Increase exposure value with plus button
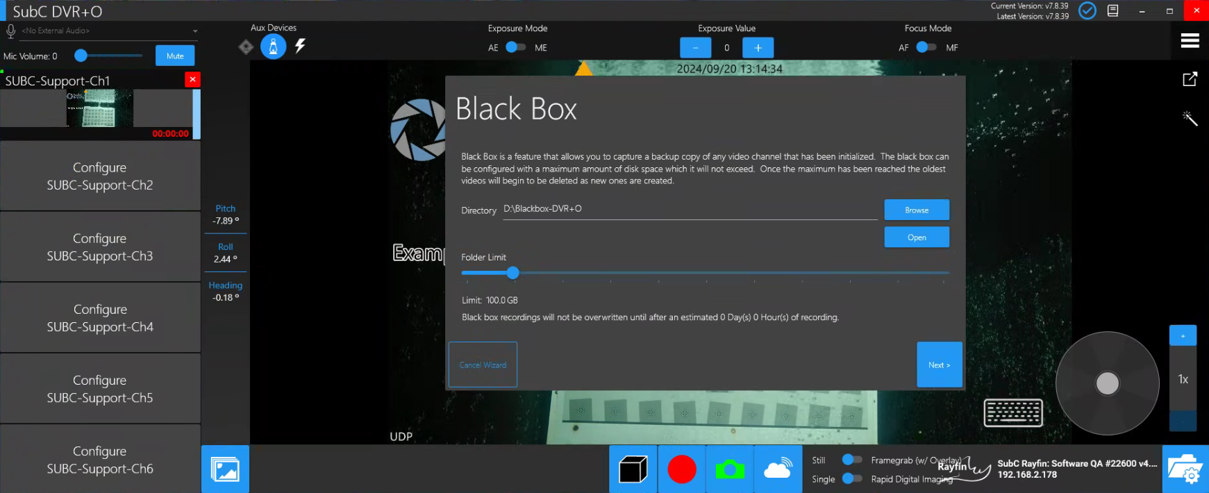The height and width of the screenshot is (493, 1209). pyautogui.click(x=758, y=48)
